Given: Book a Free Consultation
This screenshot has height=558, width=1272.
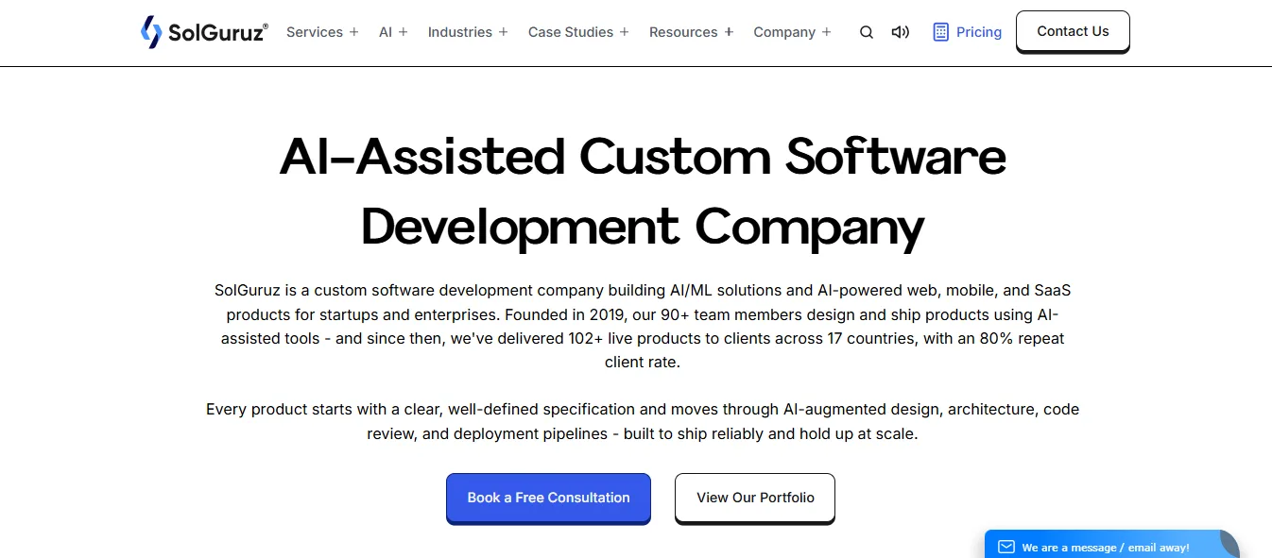Looking at the screenshot, I should coord(548,499).
